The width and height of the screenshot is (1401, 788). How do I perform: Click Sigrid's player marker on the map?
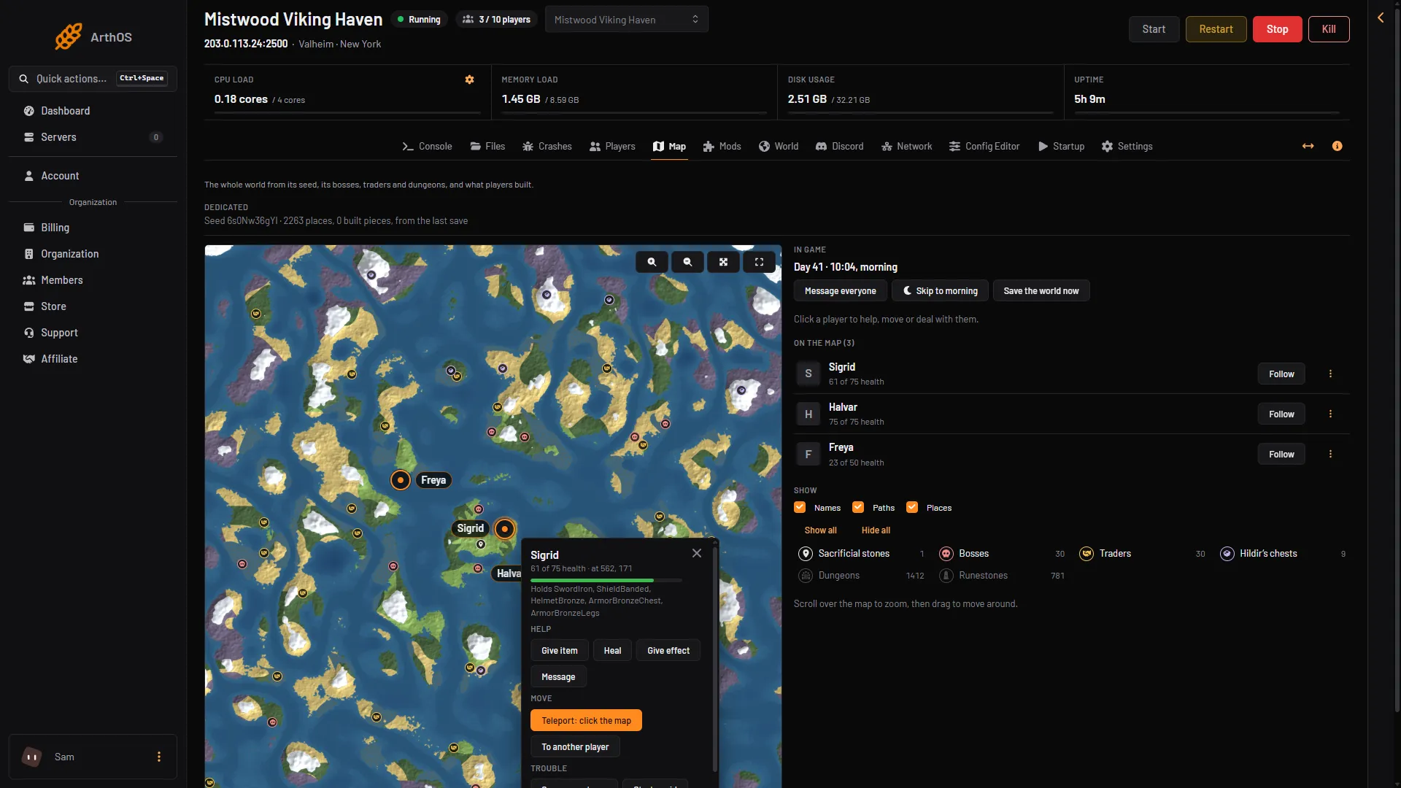tap(505, 529)
